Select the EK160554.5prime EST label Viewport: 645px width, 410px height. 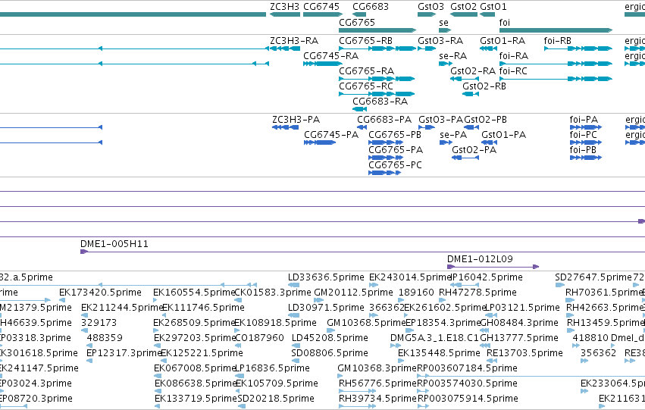point(194,293)
